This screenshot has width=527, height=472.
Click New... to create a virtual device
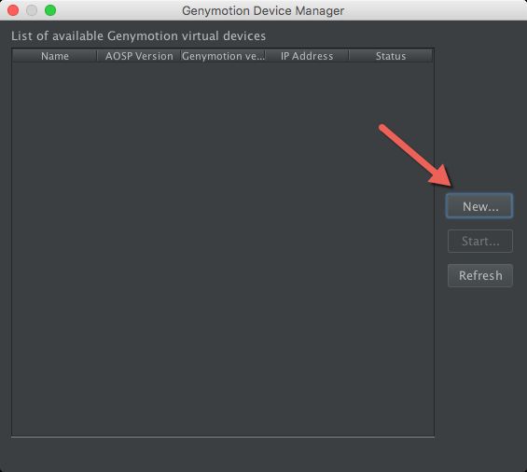[479, 206]
